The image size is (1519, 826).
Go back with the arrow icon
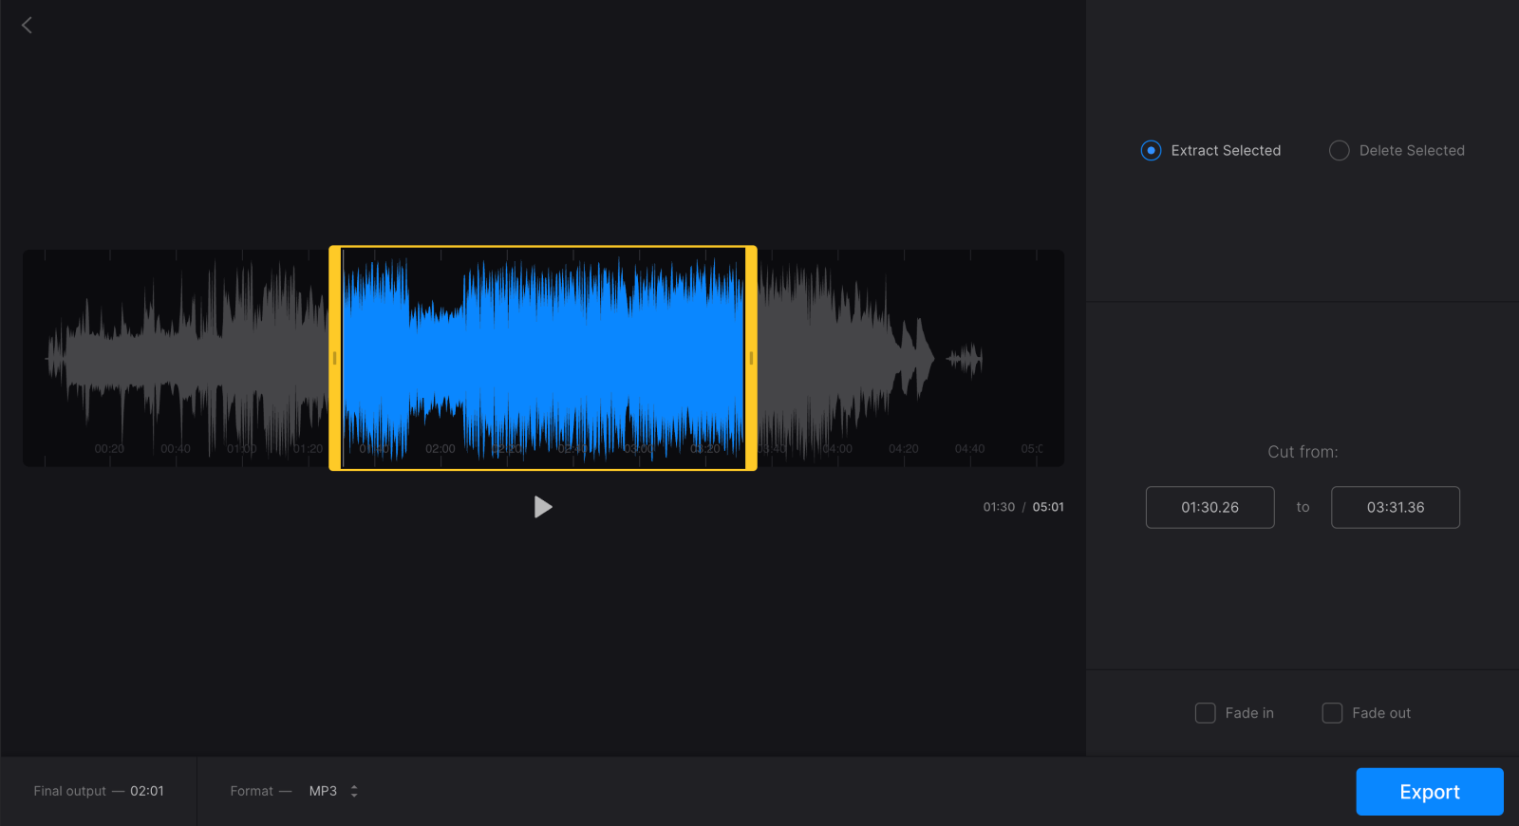(27, 26)
